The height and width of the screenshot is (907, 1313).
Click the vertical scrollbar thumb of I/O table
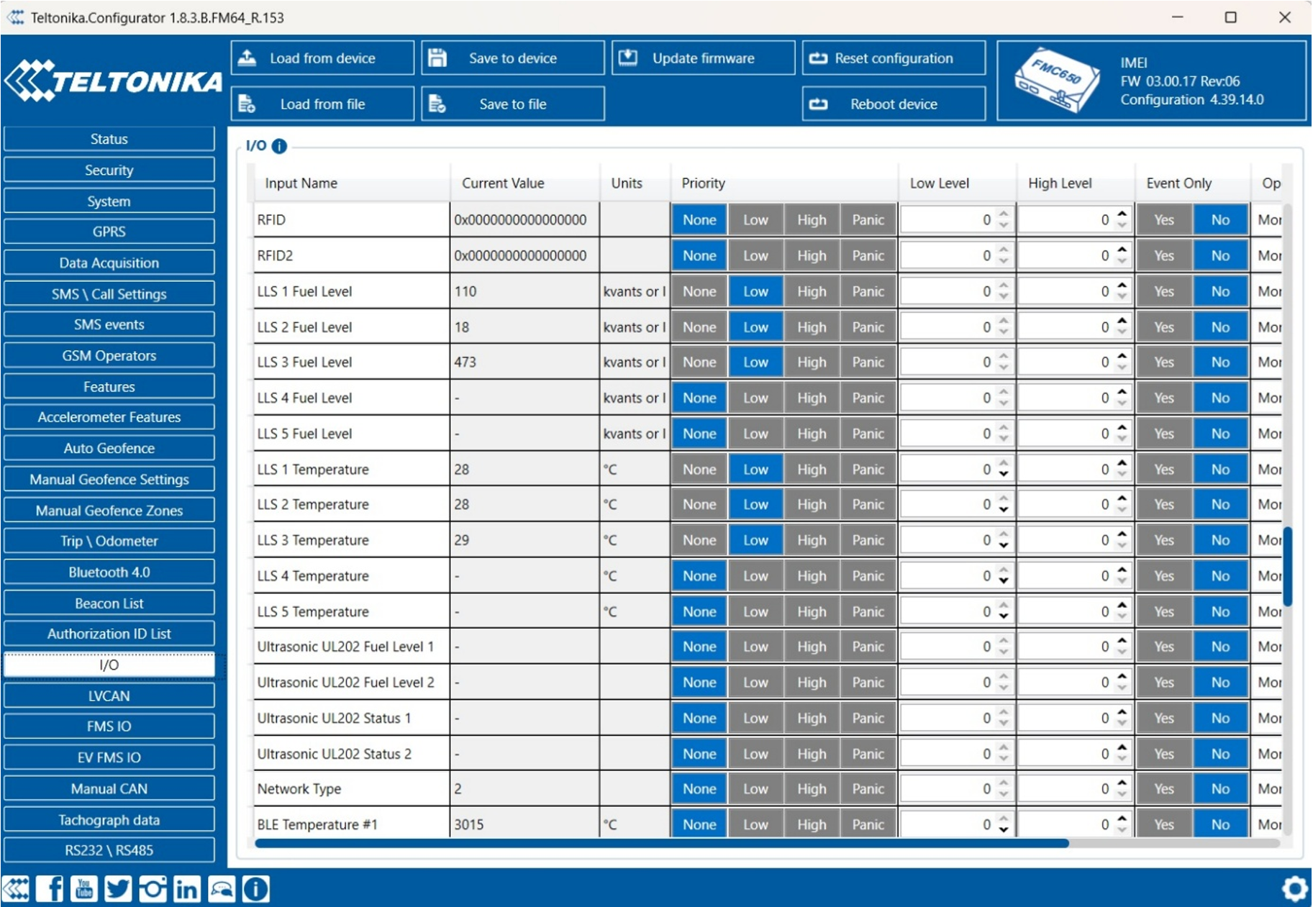tap(1288, 566)
